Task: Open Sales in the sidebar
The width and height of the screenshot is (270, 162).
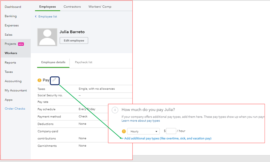Action: point(8,35)
